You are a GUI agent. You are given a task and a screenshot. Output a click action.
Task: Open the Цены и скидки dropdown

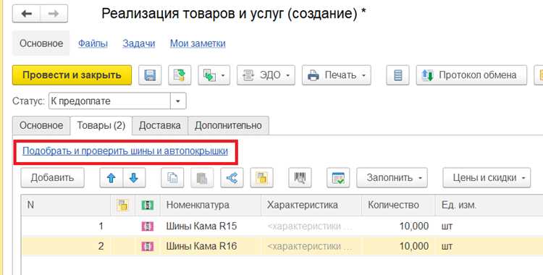point(487,178)
